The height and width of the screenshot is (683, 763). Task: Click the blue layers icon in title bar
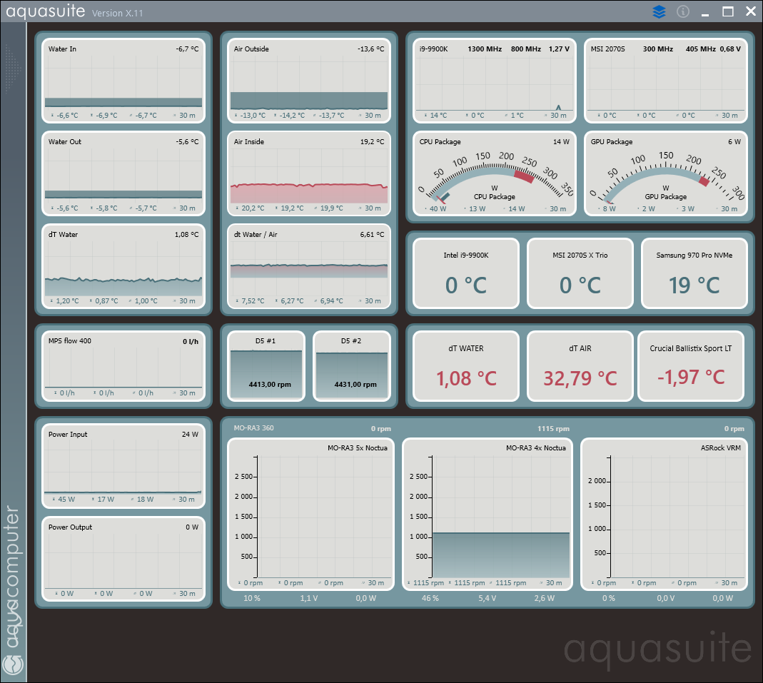pyautogui.click(x=659, y=11)
